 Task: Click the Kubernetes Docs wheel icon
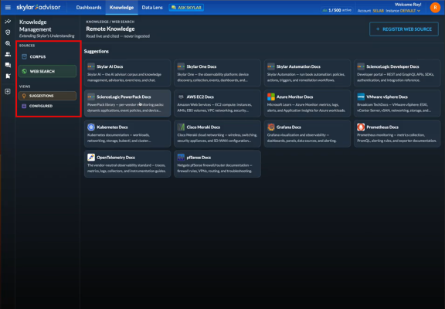(x=91, y=127)
